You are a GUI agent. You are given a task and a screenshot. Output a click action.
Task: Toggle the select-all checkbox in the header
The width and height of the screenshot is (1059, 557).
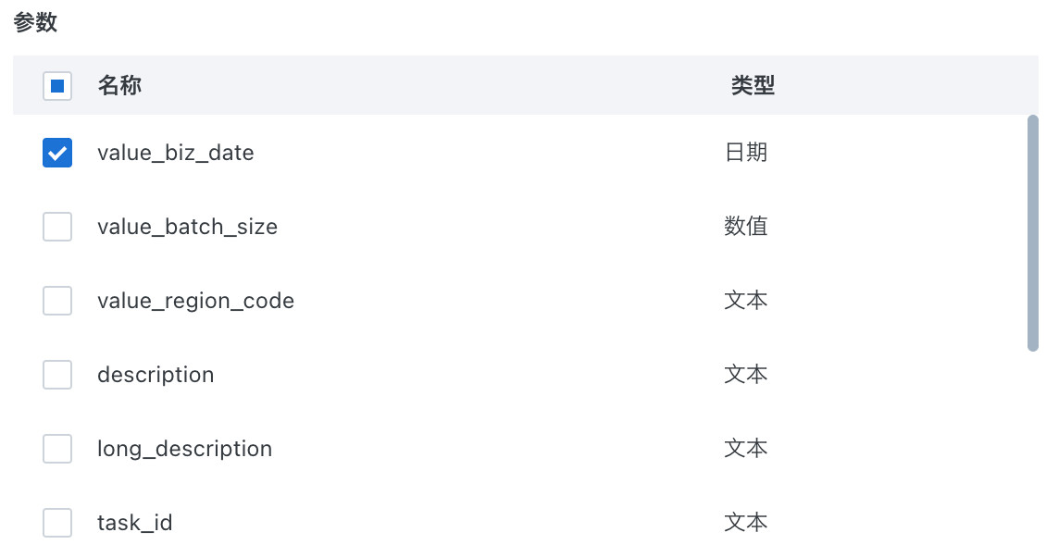coord(57,87)
